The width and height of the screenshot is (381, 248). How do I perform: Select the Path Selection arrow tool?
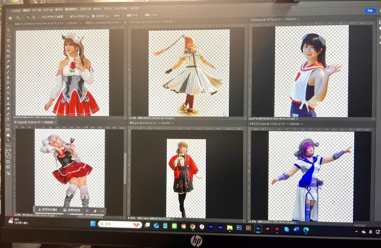pos(8,124)
